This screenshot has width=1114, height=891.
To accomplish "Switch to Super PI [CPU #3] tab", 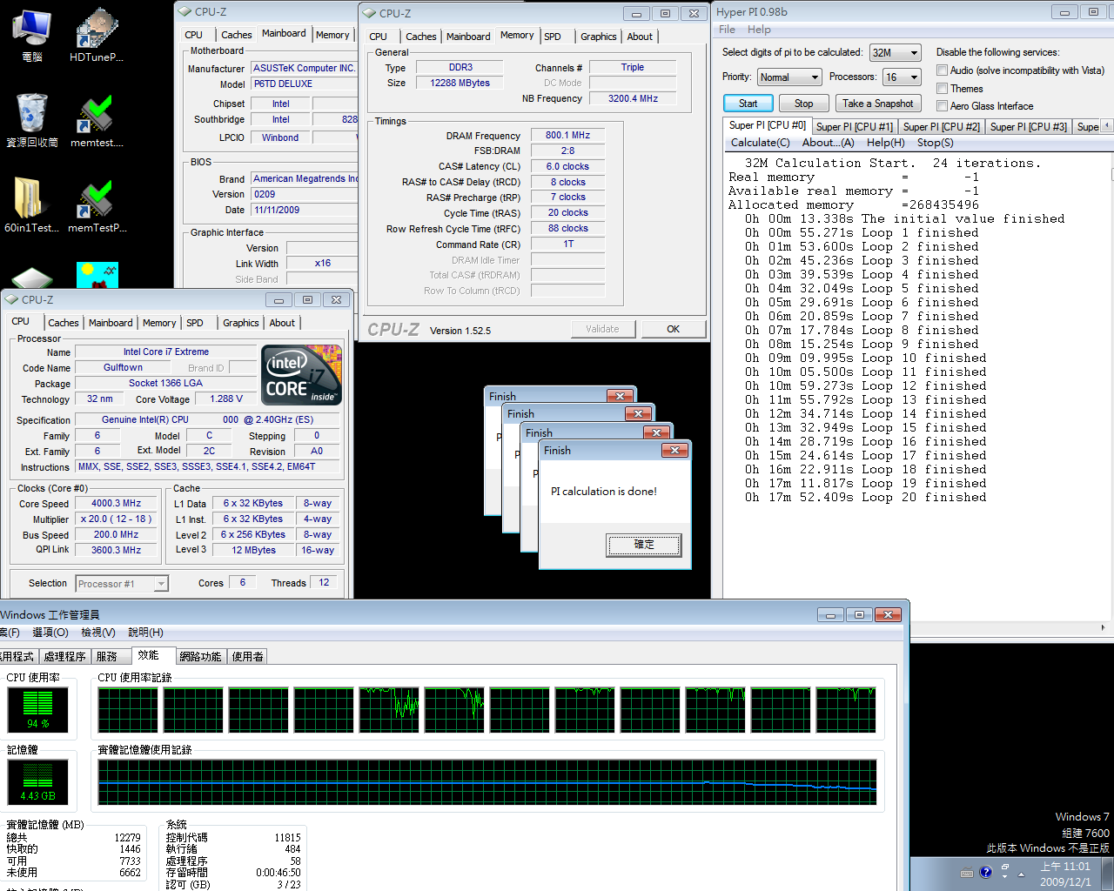I will pyautogui.click(x=1028, y=127).
